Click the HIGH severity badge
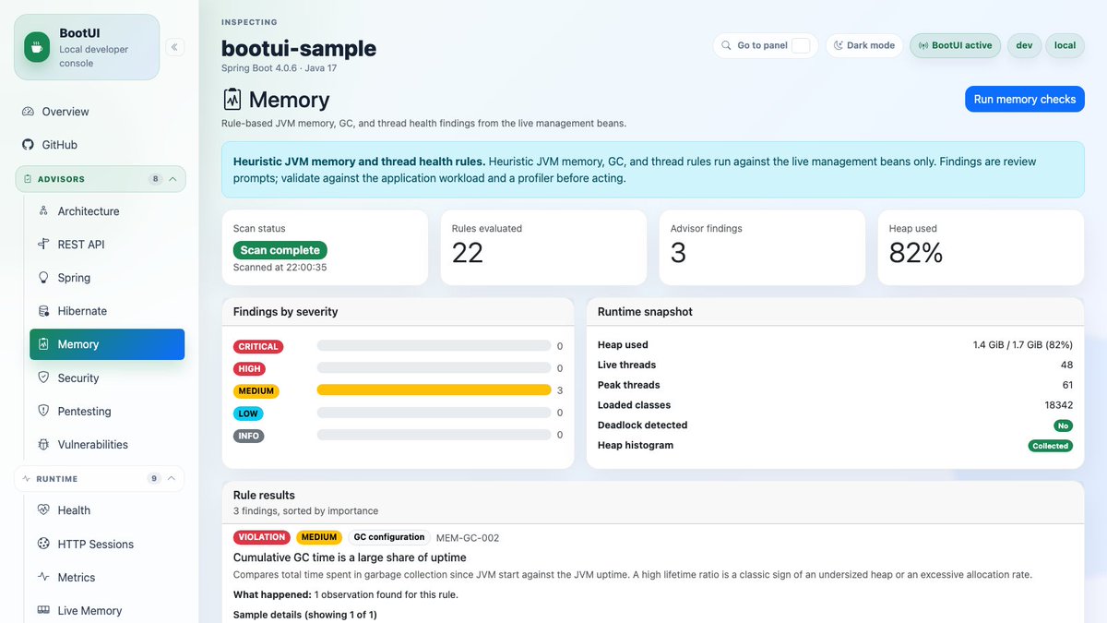 click(x=250, y=369)
